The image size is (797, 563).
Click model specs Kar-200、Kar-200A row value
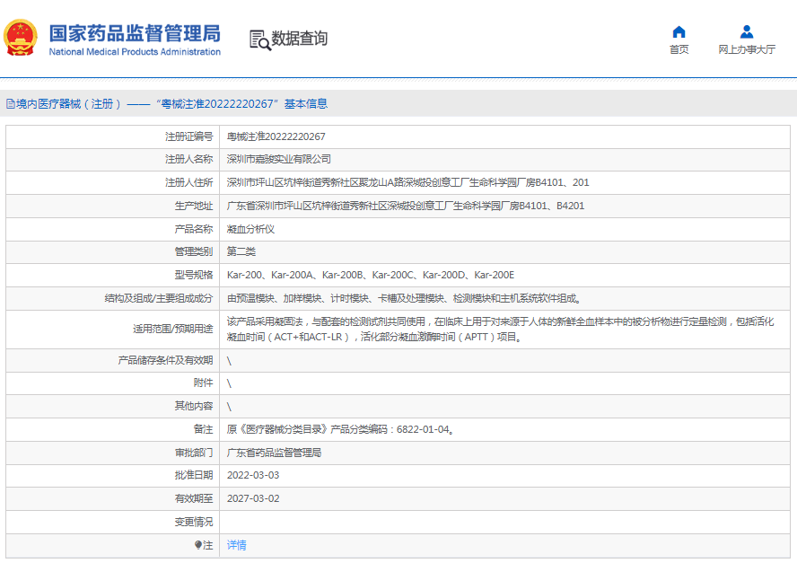(x=371, y=275)
